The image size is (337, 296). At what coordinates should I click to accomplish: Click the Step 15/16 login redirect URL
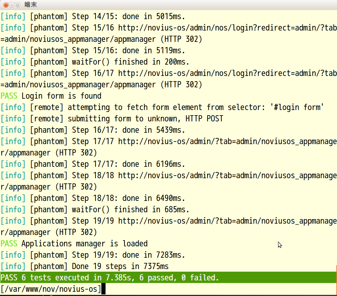pos(168,33)
